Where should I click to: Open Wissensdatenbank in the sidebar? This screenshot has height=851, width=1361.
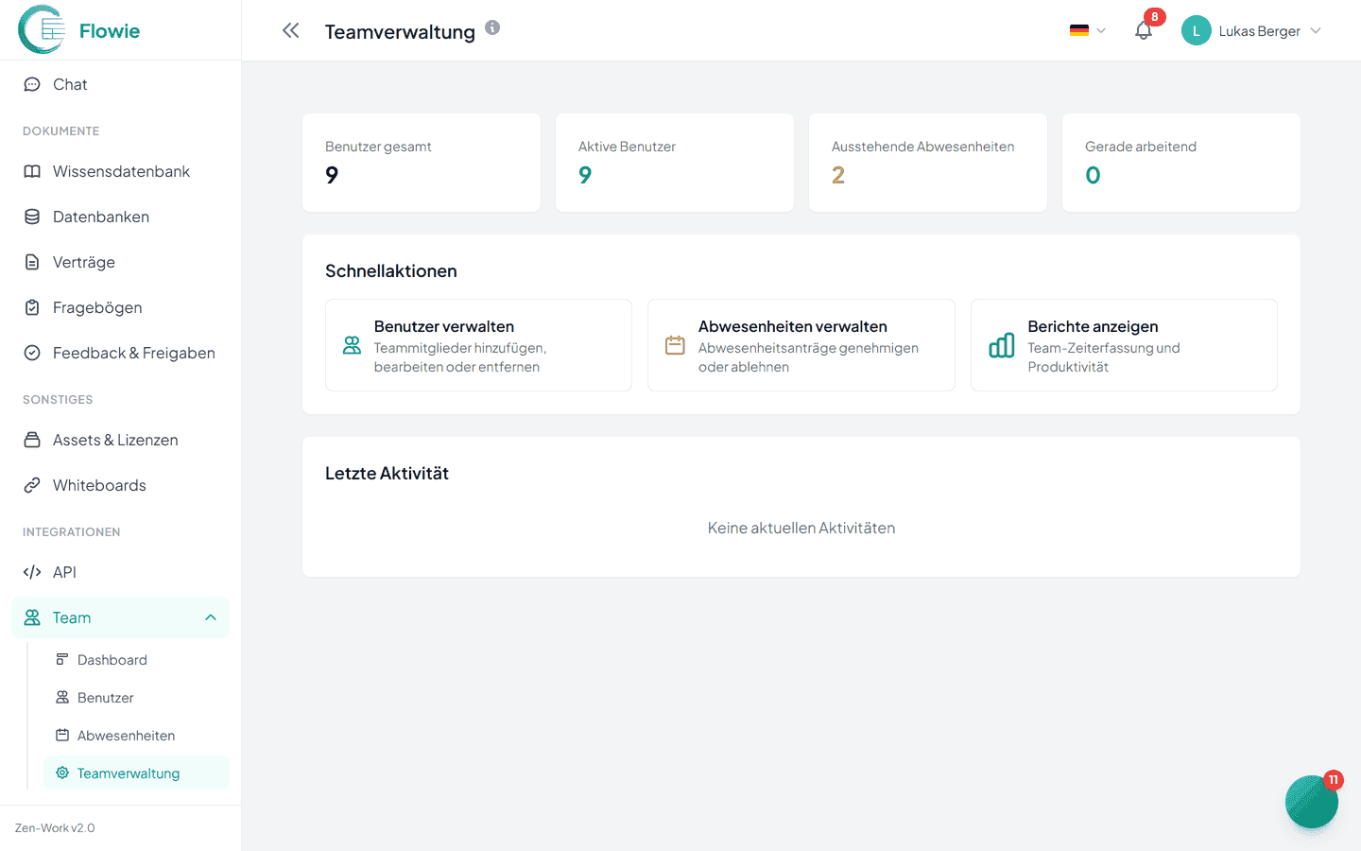click(120, 171)
